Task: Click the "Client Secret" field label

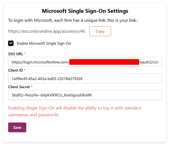Action: pos(19,87)
